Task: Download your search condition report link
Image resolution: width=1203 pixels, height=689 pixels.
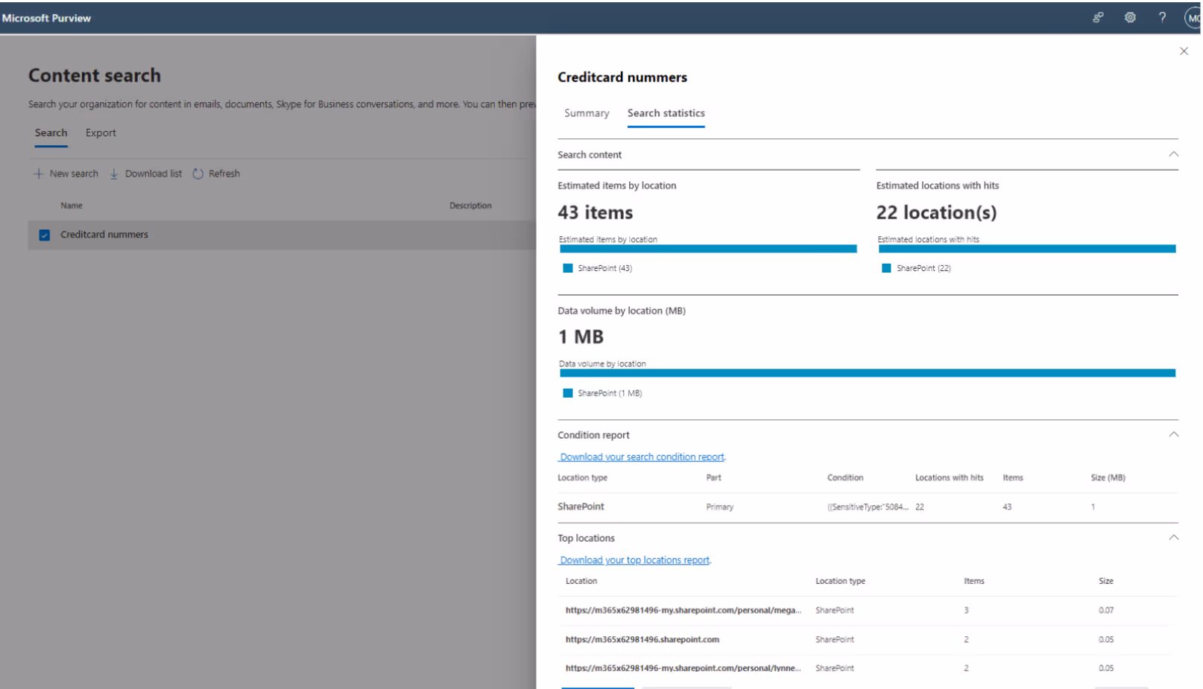Action: pyautogui.click(x=642, y=457)
